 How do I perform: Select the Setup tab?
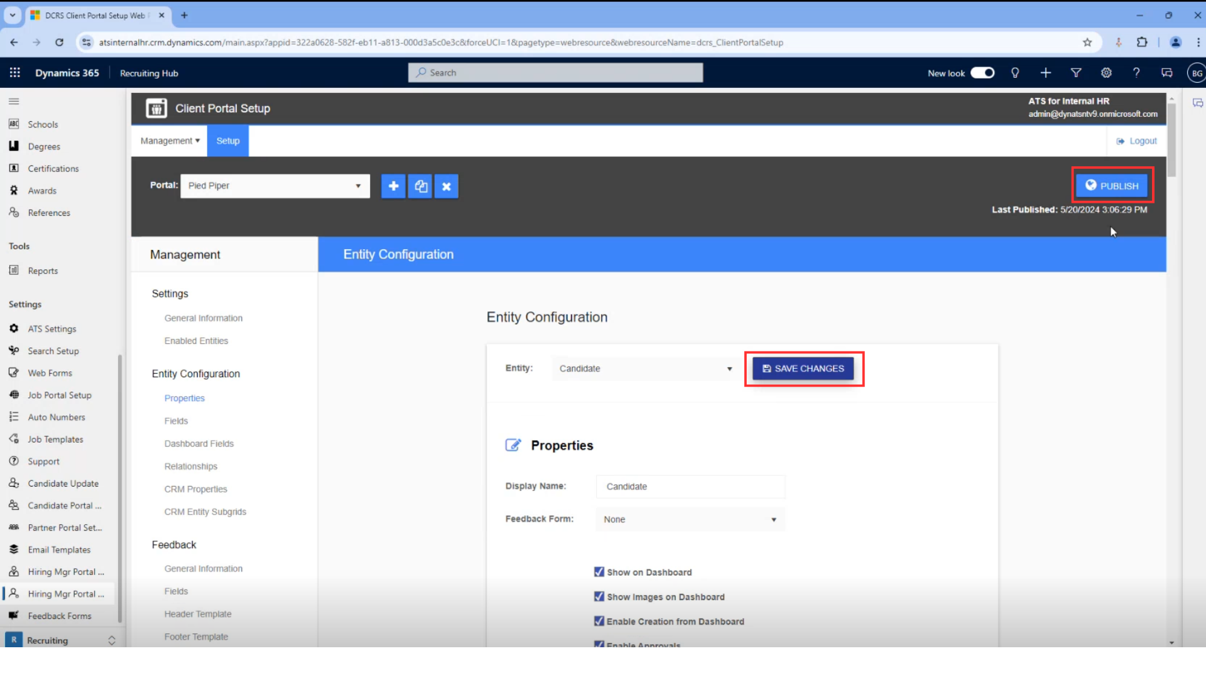coord(228,141)
